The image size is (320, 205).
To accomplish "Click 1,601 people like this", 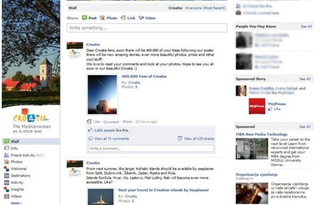I will [111, 130].
